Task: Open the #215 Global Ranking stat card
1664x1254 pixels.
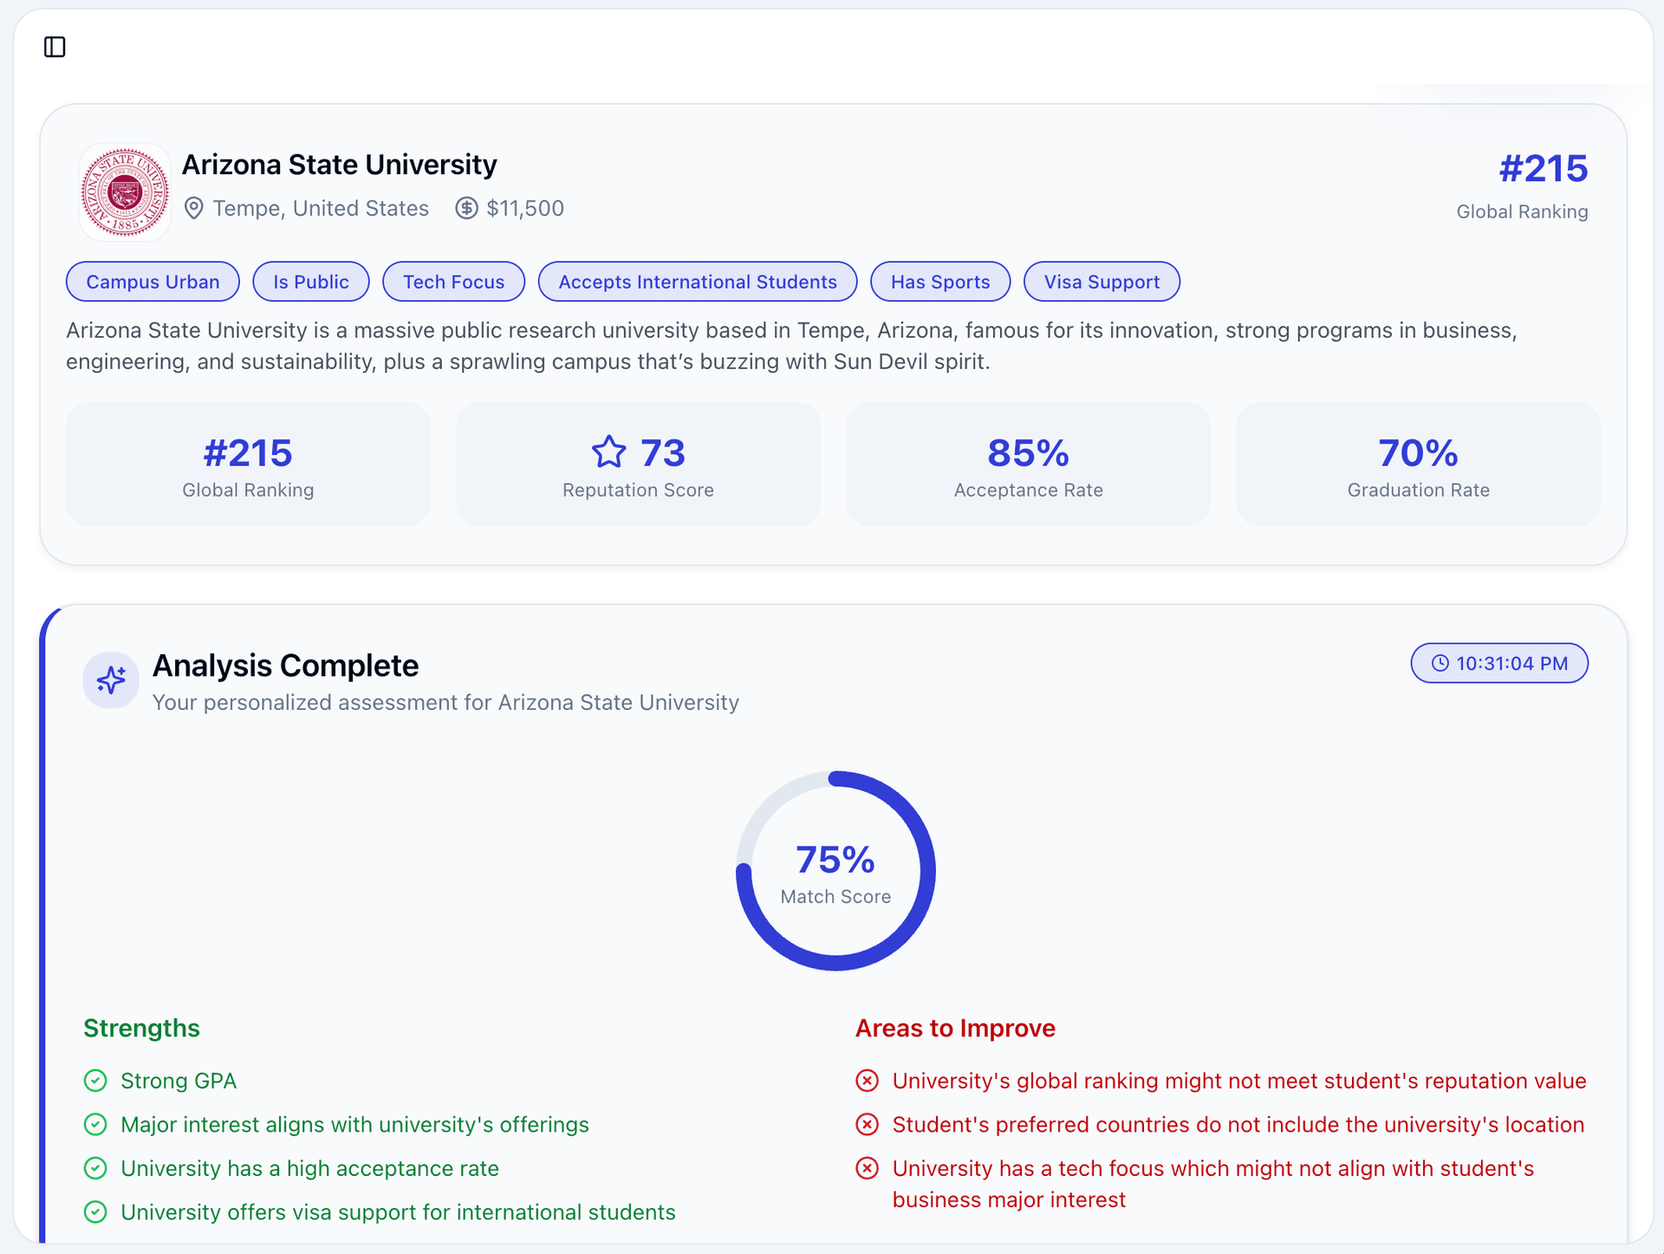Action: tap(248, 465)
